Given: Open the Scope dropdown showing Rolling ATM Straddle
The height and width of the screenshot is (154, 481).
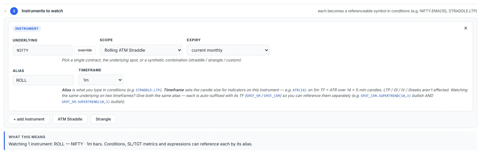Looking at the screenshot, I should click(x=141, y=50).
